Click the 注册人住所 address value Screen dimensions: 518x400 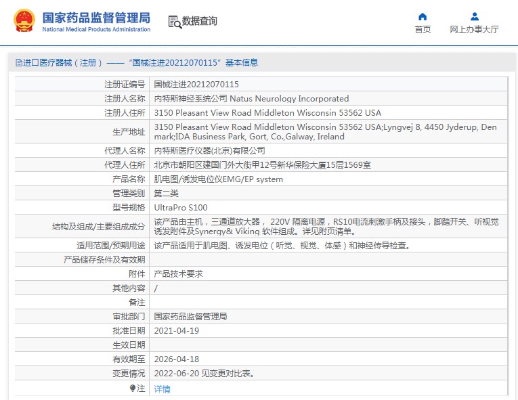click(267, 112)
